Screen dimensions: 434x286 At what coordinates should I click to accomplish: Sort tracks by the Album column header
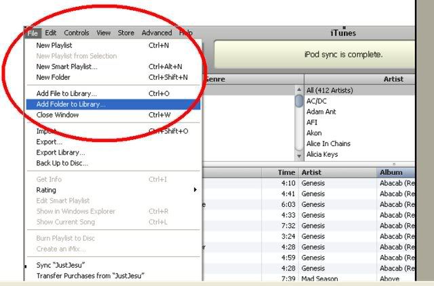[394, 172]
